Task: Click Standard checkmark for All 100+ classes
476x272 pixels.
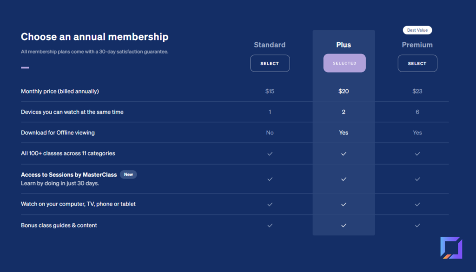Action: (270, 153)
